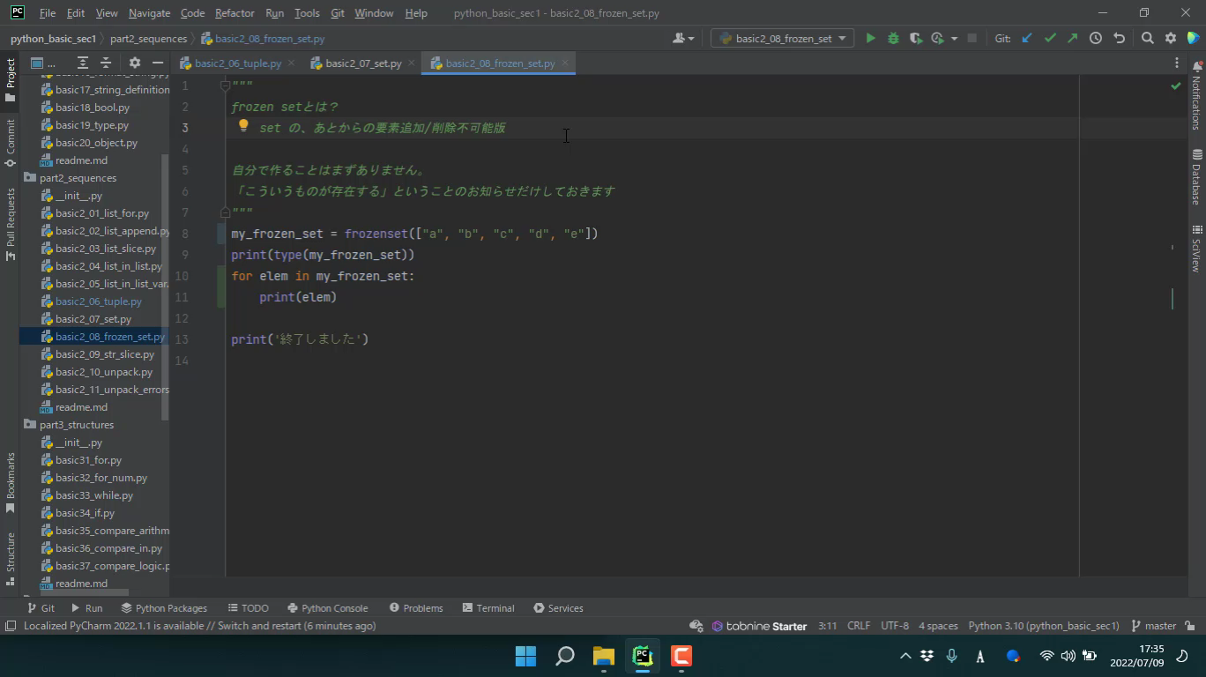The image size is (1206, 677).
Task: Run with coverage using the shield icon
Action: pos(916,39)
